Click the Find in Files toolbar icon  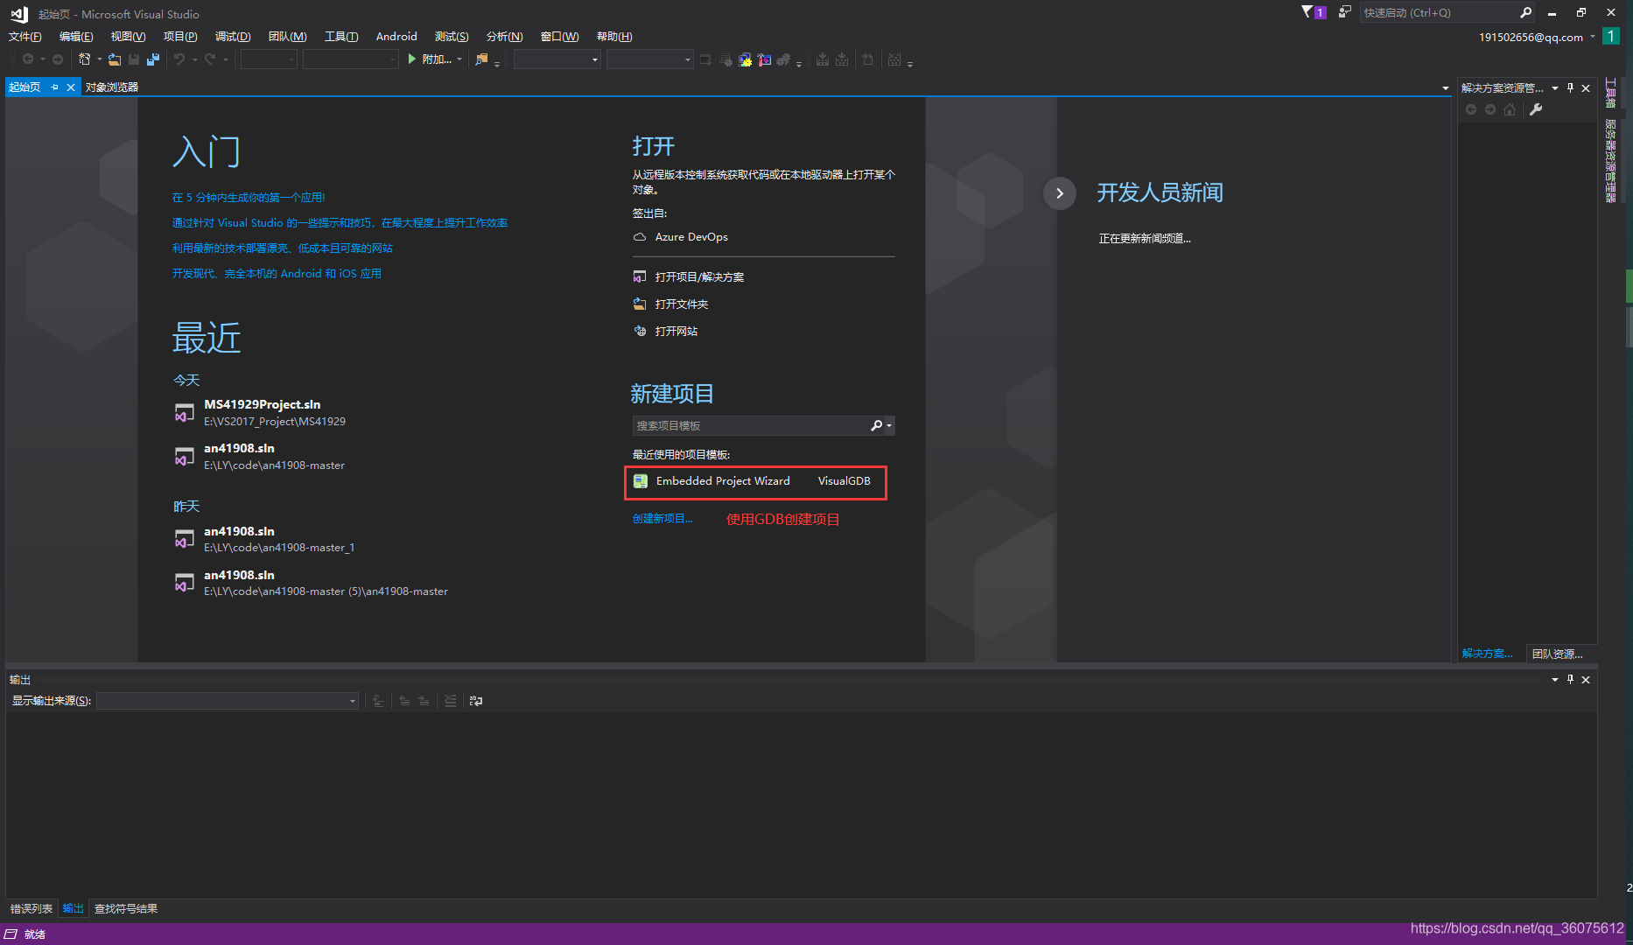pyautogui.click(x=481, y=59)
